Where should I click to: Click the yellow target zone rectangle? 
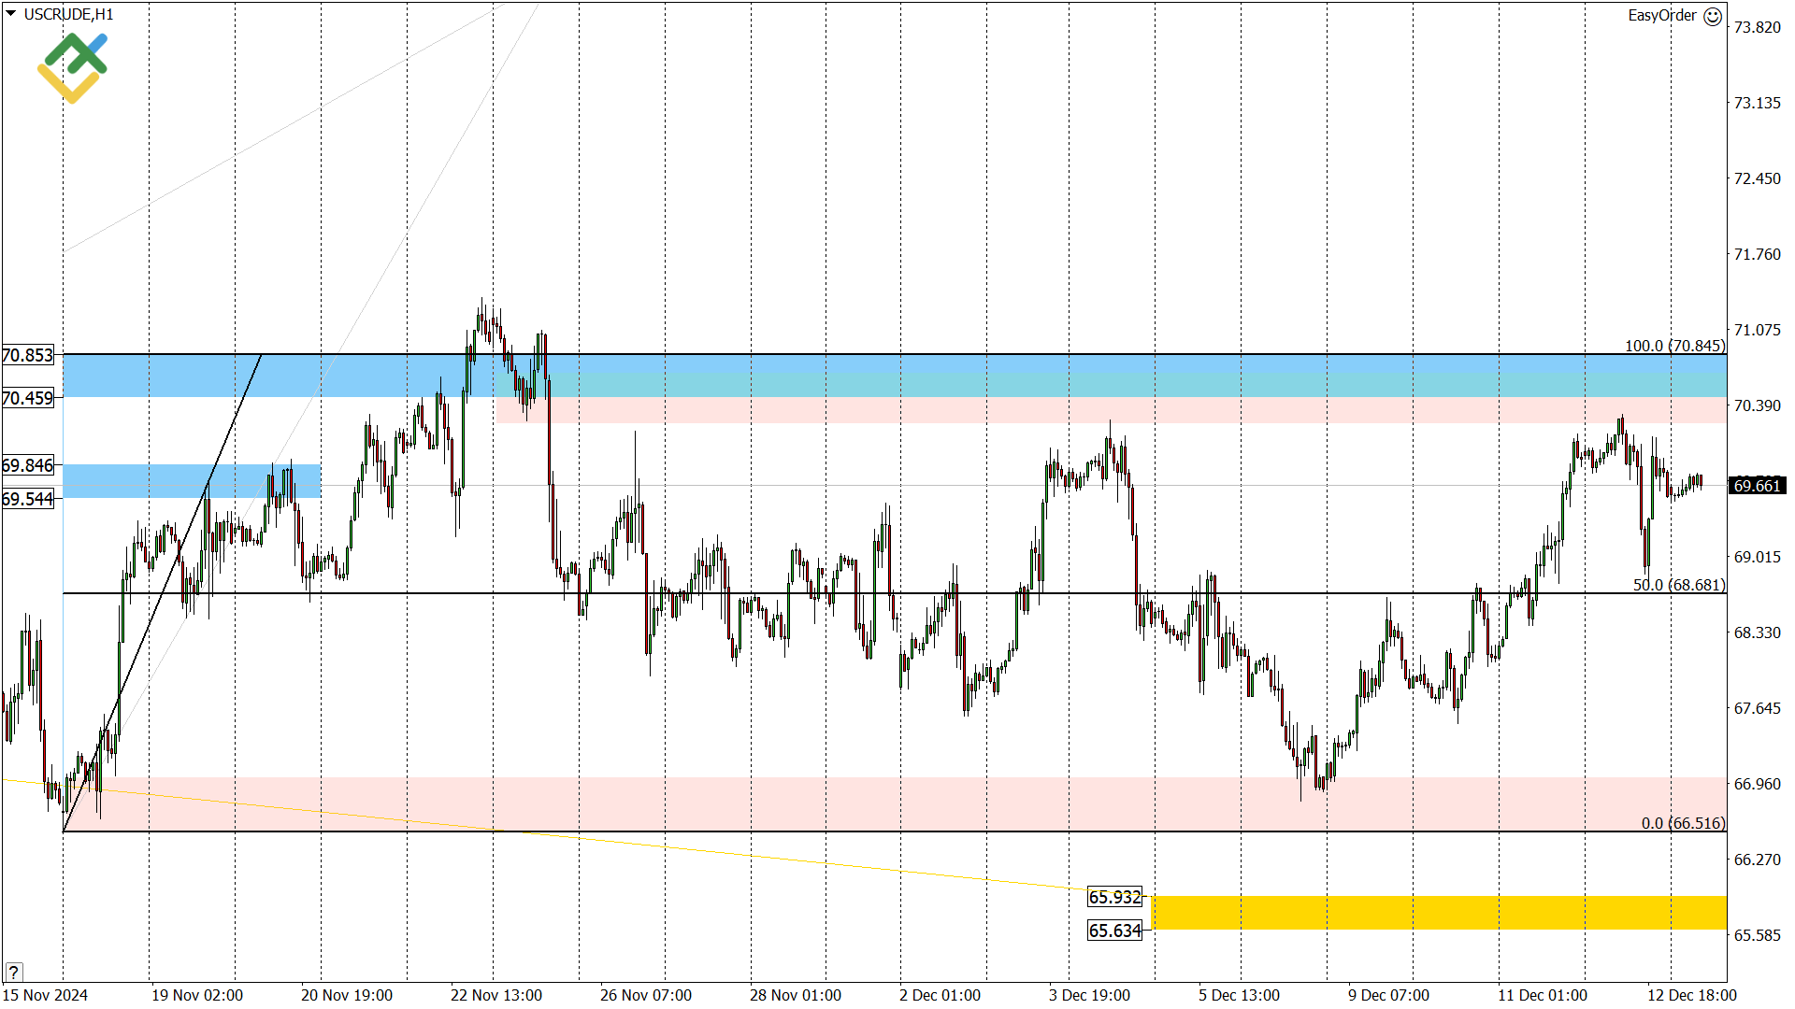coord(1438,913)
